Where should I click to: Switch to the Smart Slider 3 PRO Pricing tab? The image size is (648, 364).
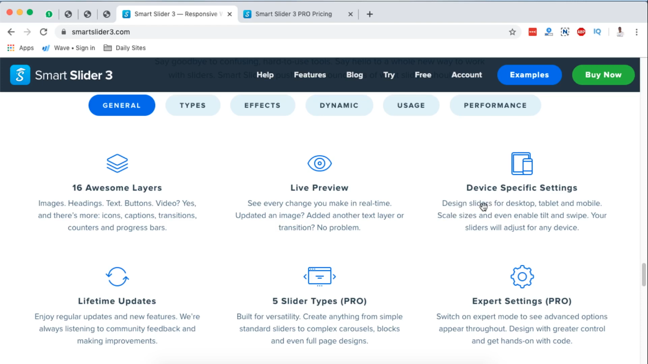click(x=298, y=14)
